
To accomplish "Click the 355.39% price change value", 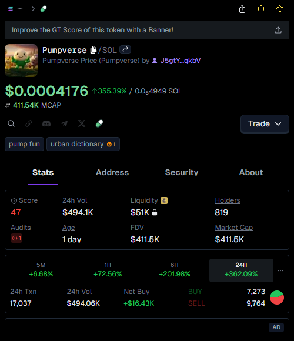I will pos(109,91).
